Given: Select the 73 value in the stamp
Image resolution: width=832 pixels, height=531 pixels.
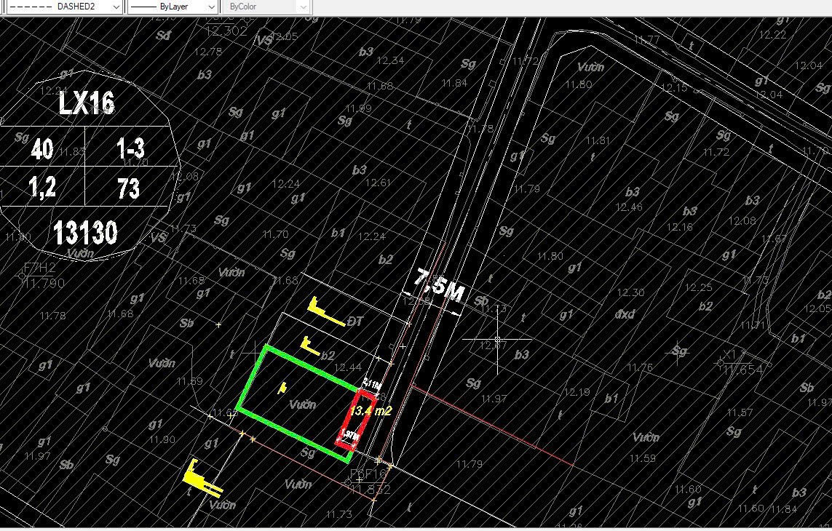Looking at the screenshot, I should (128, 189).
